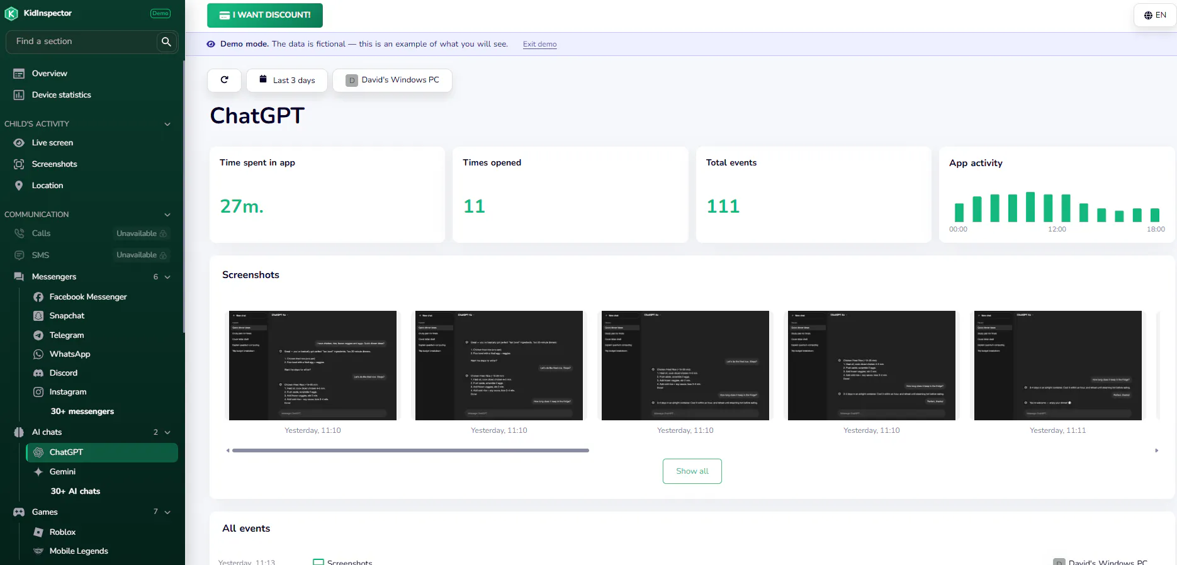Click the screenshots scroll left arrow

[x=228, y=450]
